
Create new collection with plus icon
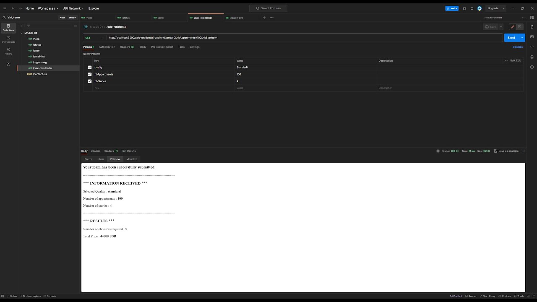click(x=21, y=26)
